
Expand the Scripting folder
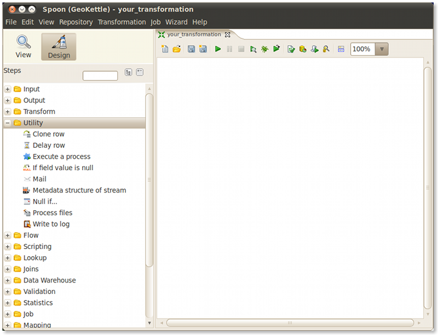(x=8, y=247)
